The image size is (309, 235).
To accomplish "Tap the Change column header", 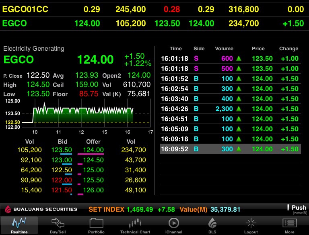I will [289, 49].
